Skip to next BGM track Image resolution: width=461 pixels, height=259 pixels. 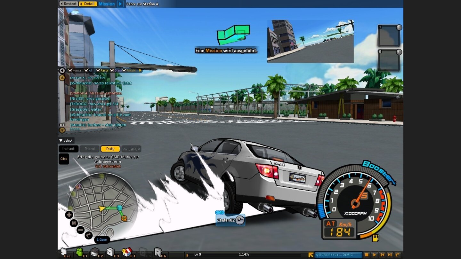click(x=390, y=255)
